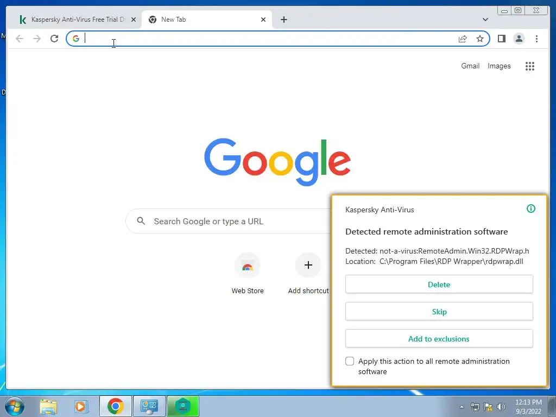Click the Google logo

tap(277, 162)
